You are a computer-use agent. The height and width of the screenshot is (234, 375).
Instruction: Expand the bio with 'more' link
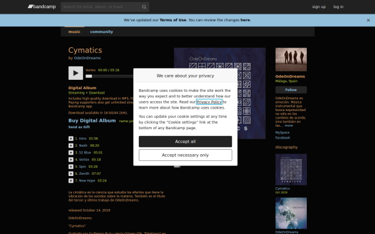289,125
